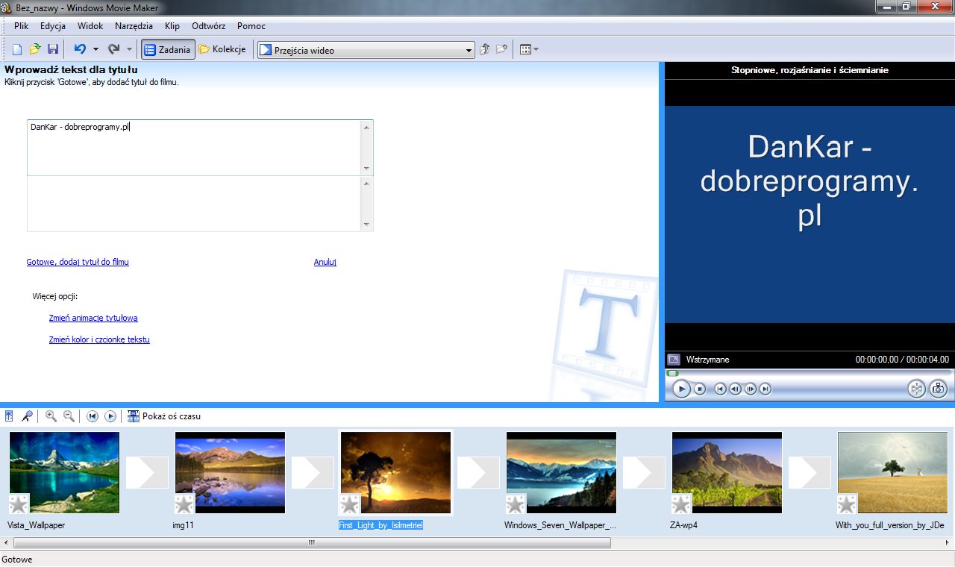Toggle the Kolekcje collections pane
This screenshot has height=567, width=955.
[x=222, y=50]
